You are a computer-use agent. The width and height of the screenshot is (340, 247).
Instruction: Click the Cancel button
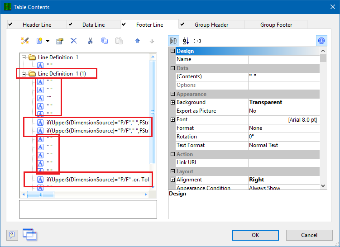[309, 235]
